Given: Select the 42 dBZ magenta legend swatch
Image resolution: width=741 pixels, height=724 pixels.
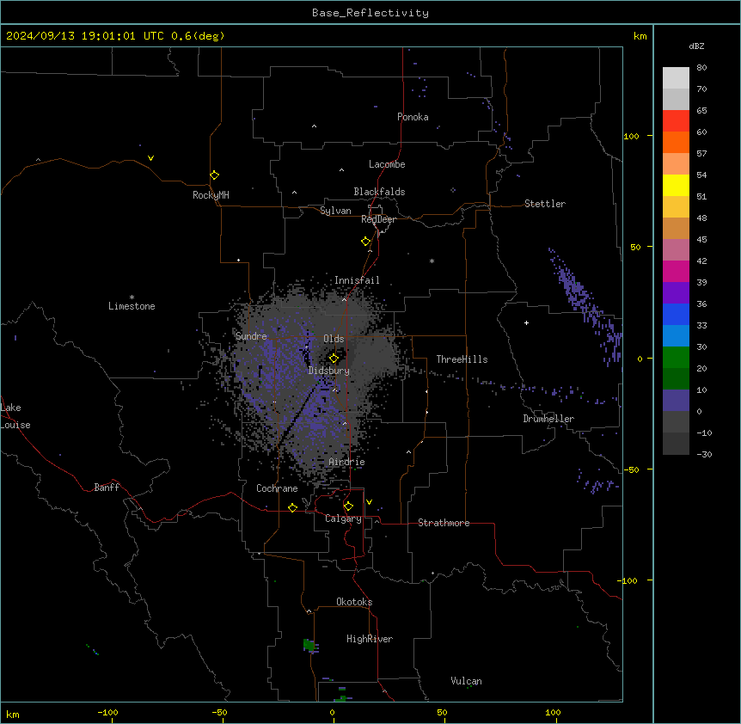Looking at the screenshot, I should click(x=676, y=271).
